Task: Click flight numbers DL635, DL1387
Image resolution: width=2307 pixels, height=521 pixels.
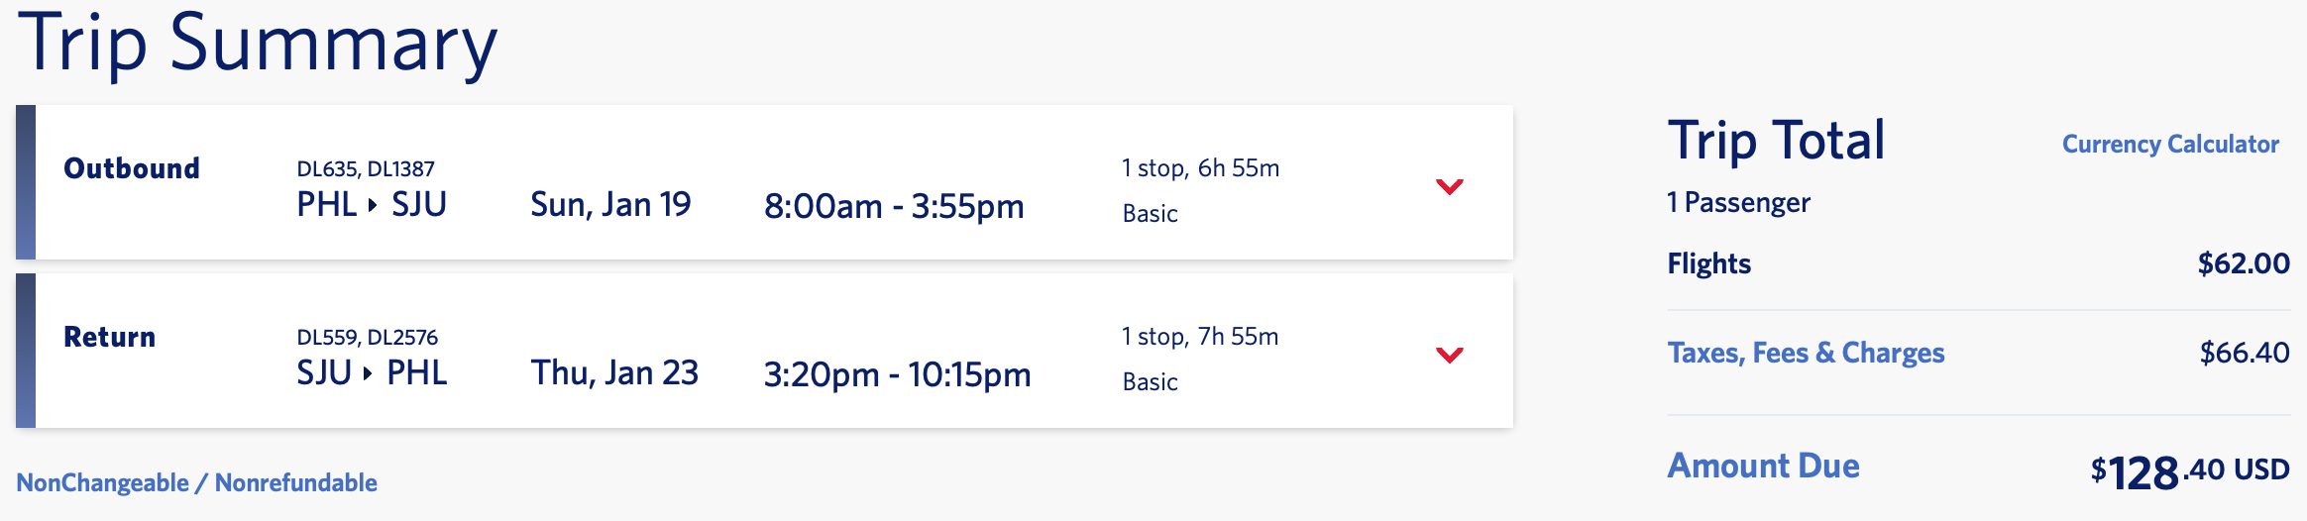Action: 366,169
